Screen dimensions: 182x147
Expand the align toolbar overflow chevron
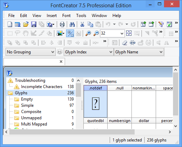(105, 41)
